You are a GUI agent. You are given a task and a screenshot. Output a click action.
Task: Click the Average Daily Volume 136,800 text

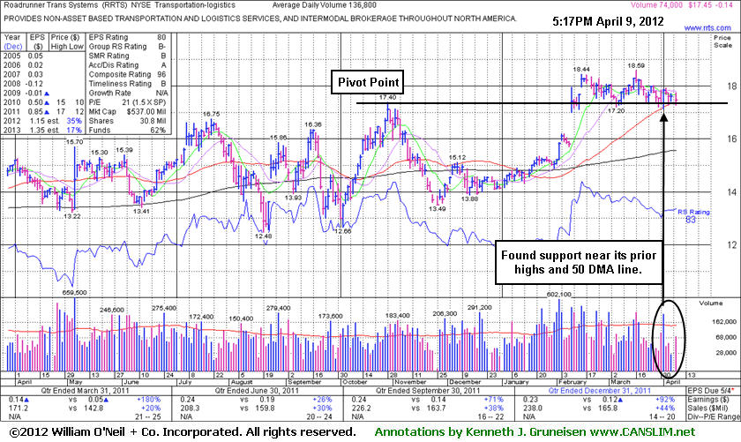(x=325, y=5)
